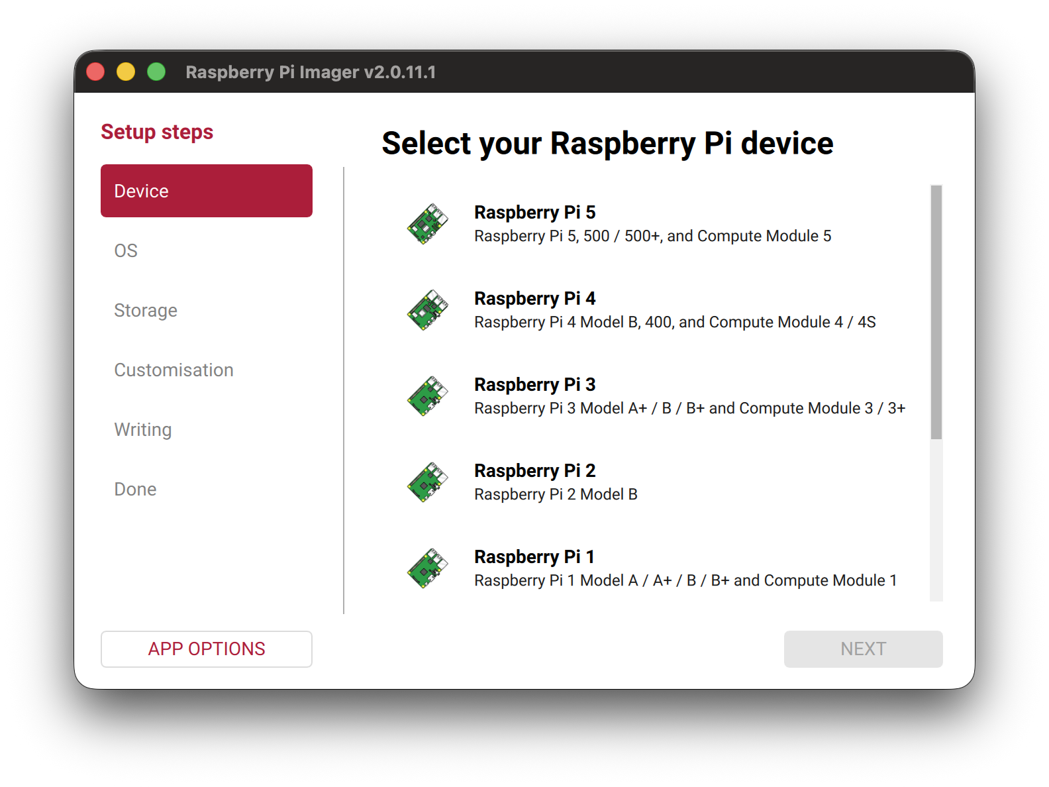Viewport: 1049px width, 787px height.
Task: Select the Device setup step
Action: point(207,191)
